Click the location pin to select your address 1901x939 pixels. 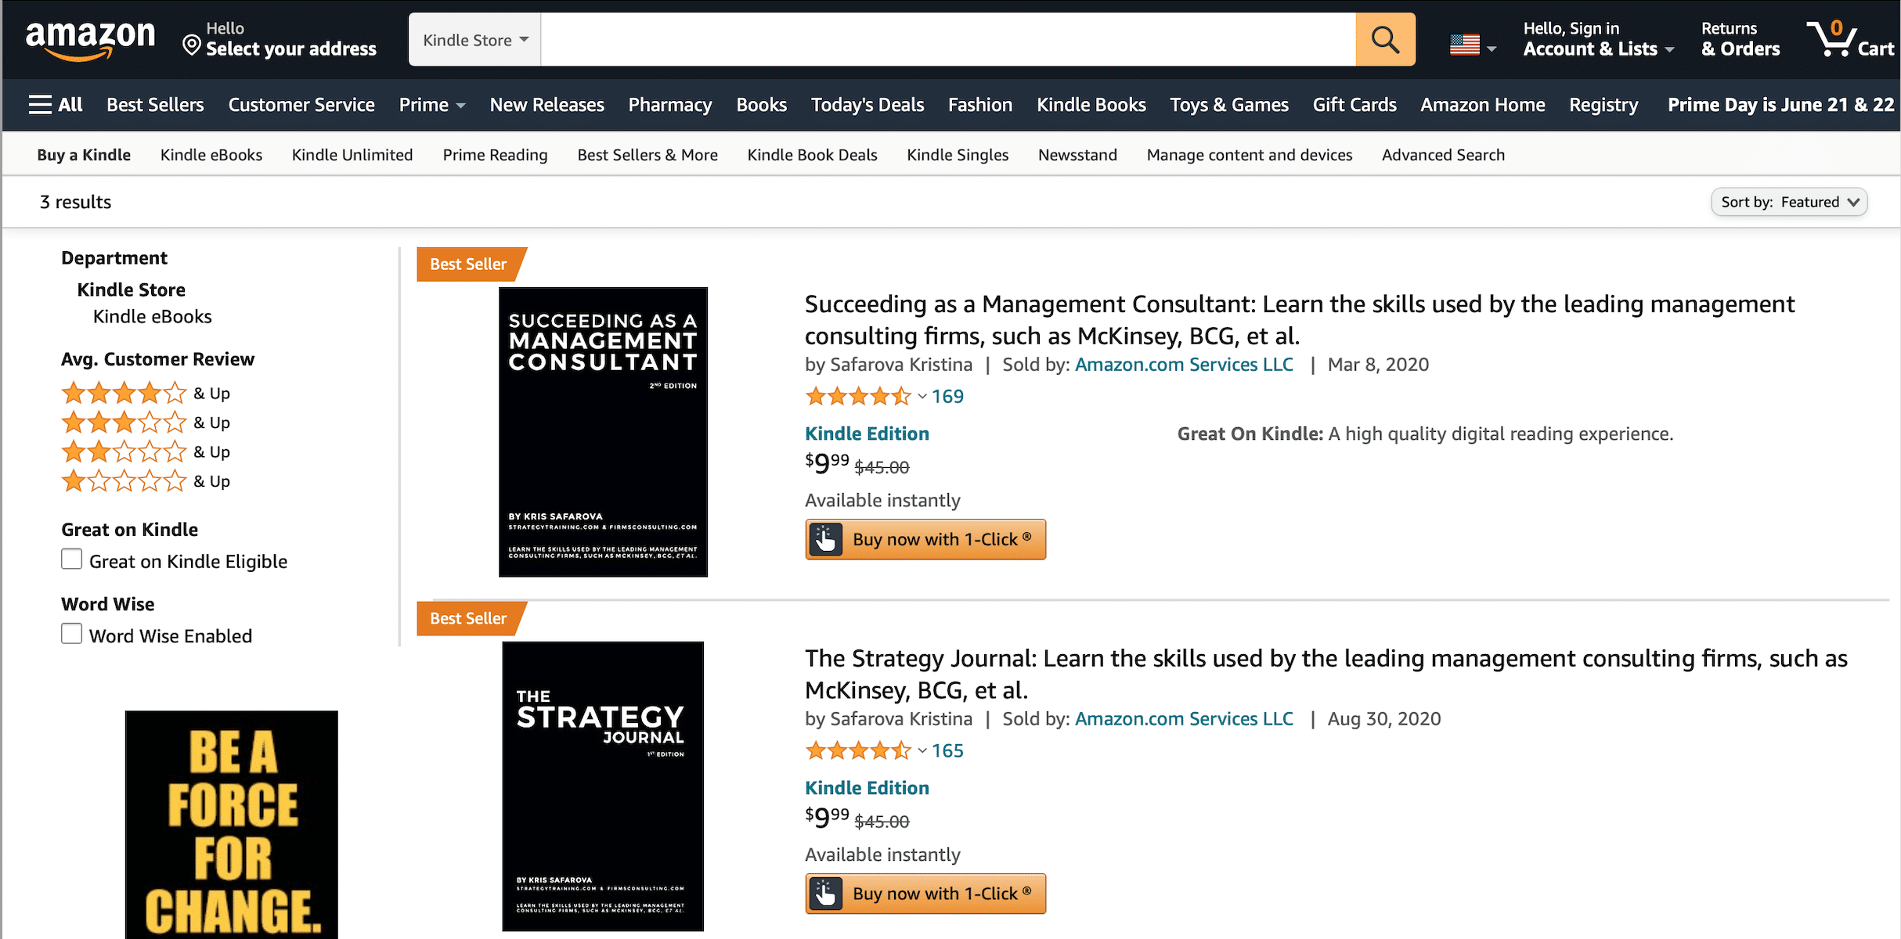click(x=190, y=45)
